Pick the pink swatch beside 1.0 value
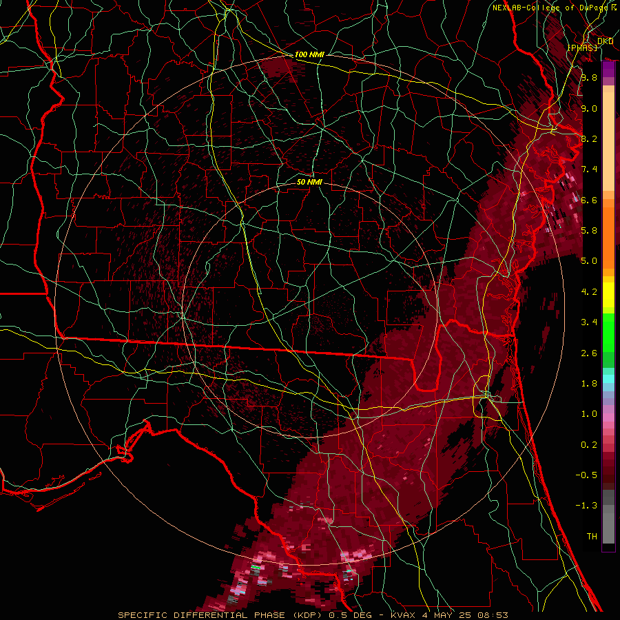 (x=608, y=417)
